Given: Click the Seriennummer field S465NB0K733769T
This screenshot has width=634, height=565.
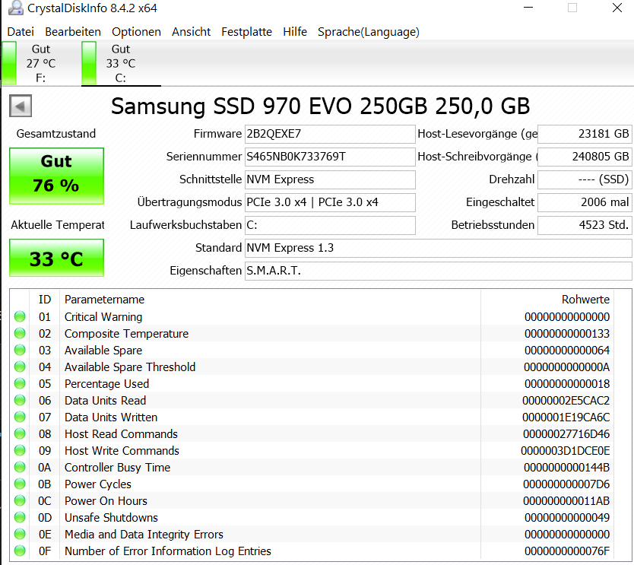Looking at the screenshot, I should pyautogui.click(x=330, y=157).
